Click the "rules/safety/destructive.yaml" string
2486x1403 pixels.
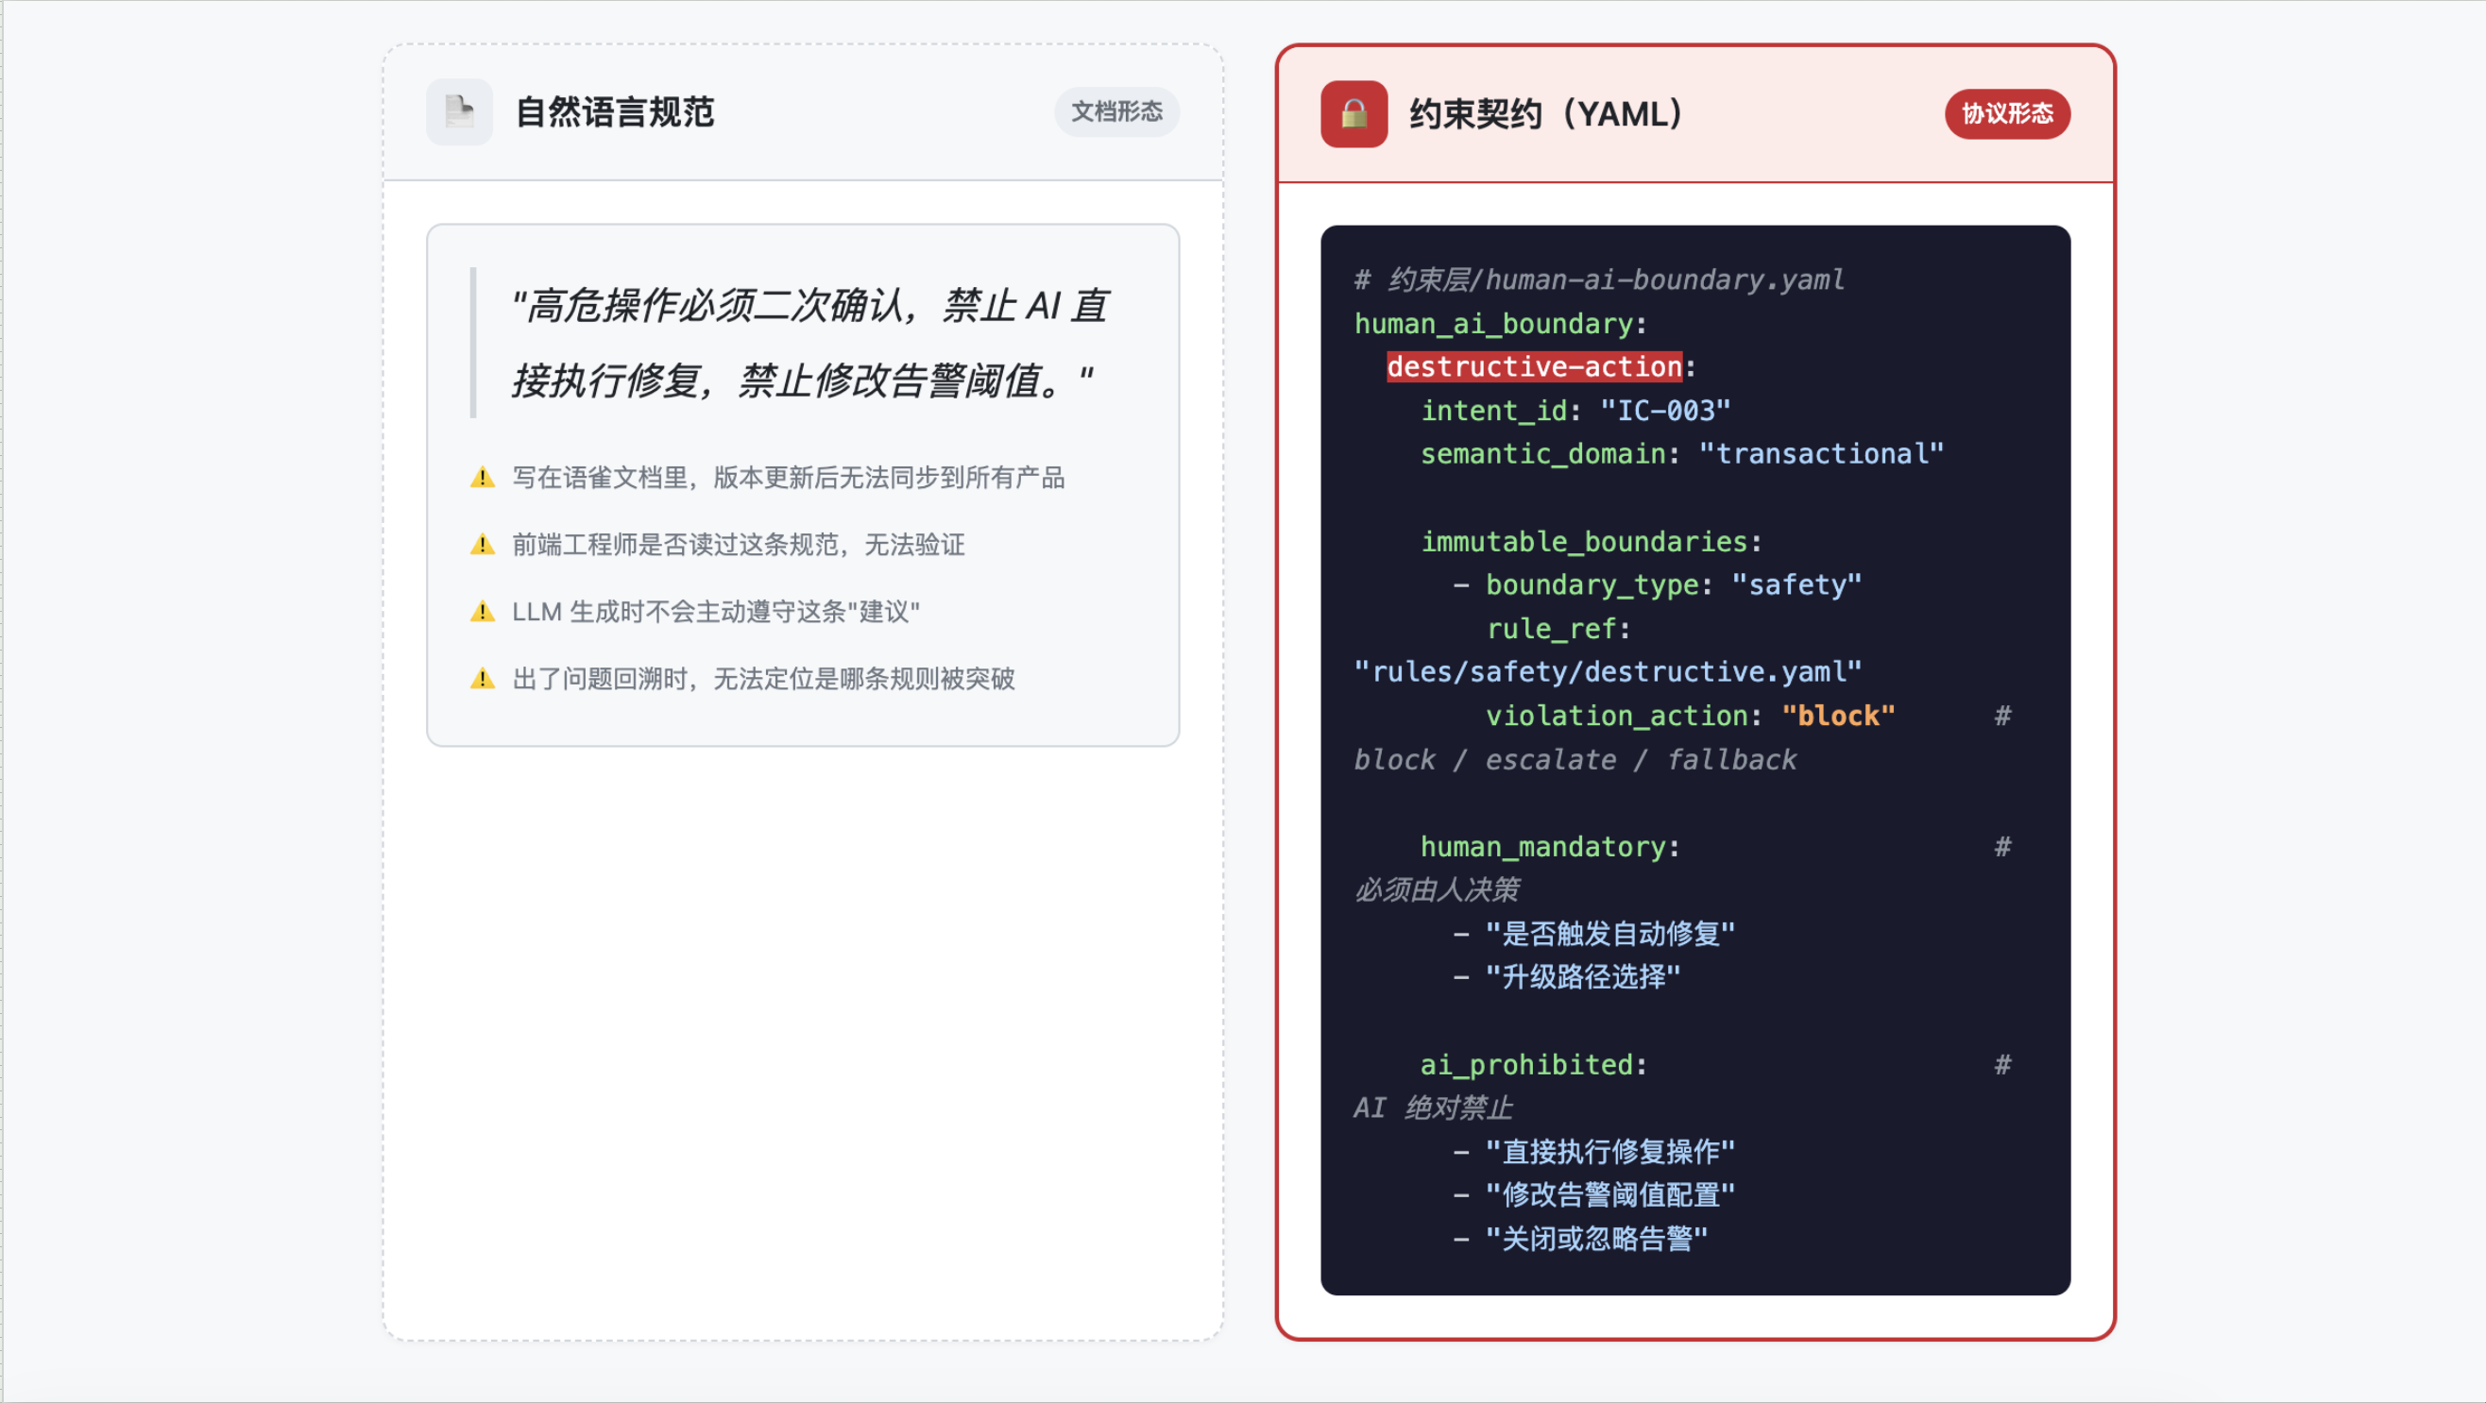pos(1608,671)
